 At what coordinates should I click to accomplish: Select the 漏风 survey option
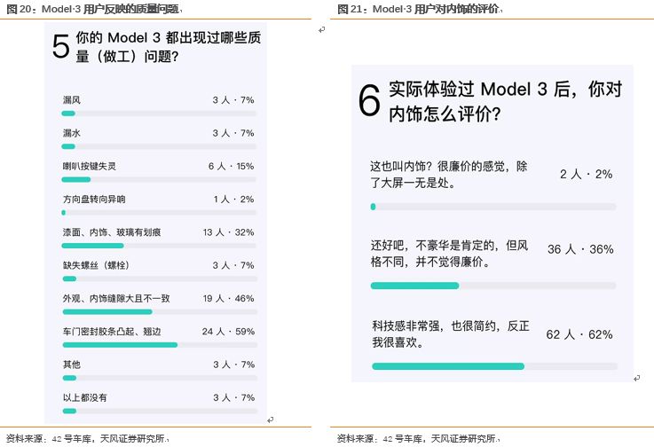coord(159,106)
